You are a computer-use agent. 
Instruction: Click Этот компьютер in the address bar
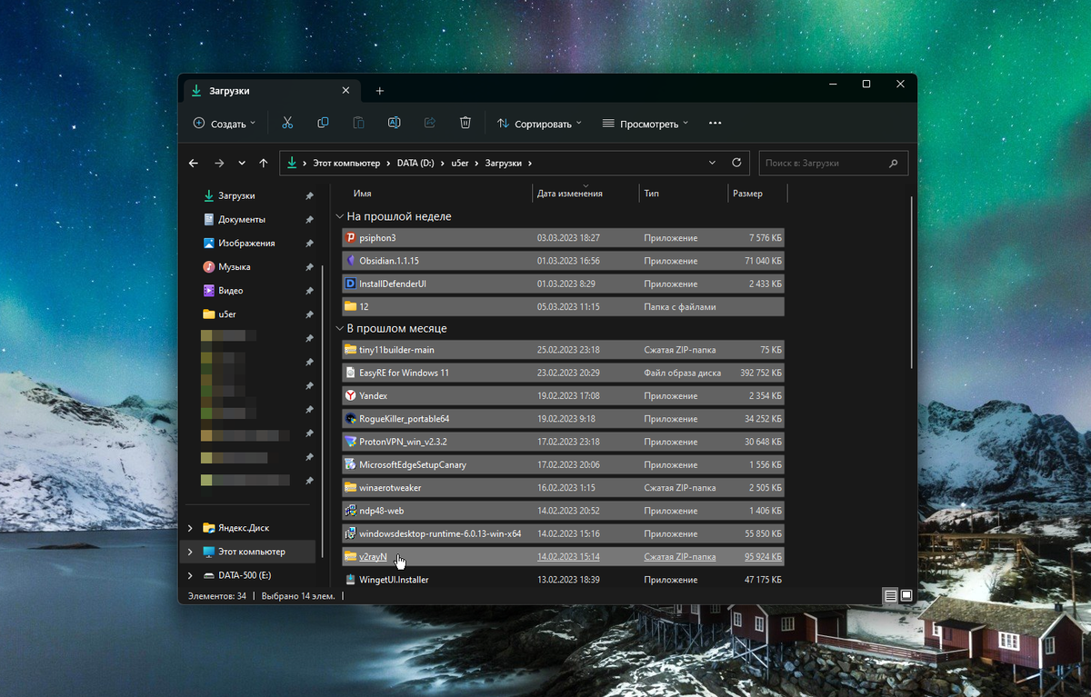[x=346, y=164]
